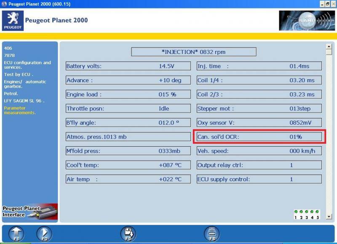Click the Peugeot lion logo
Screen dimensions: 337x244
[13, 21]
